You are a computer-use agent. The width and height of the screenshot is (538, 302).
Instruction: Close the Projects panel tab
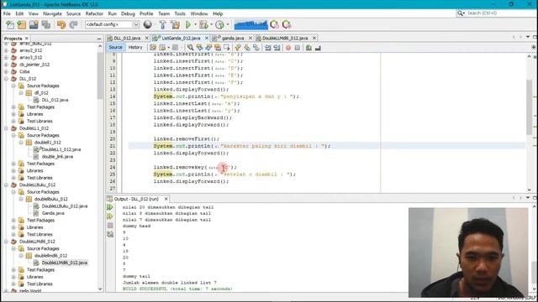click(x=27, y=39)
